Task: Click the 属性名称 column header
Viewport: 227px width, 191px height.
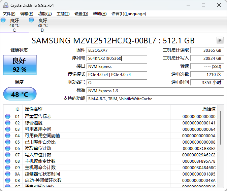Action: tap(96, 109)
